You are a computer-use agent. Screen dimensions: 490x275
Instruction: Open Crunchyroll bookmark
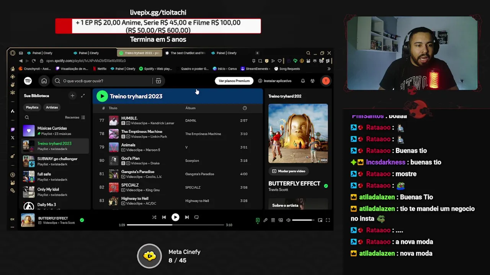34,69
